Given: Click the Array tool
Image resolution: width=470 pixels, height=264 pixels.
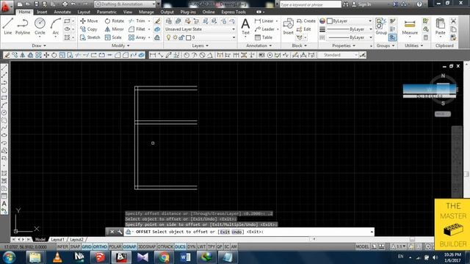Looking at the screenshot, I should point(137,37).
